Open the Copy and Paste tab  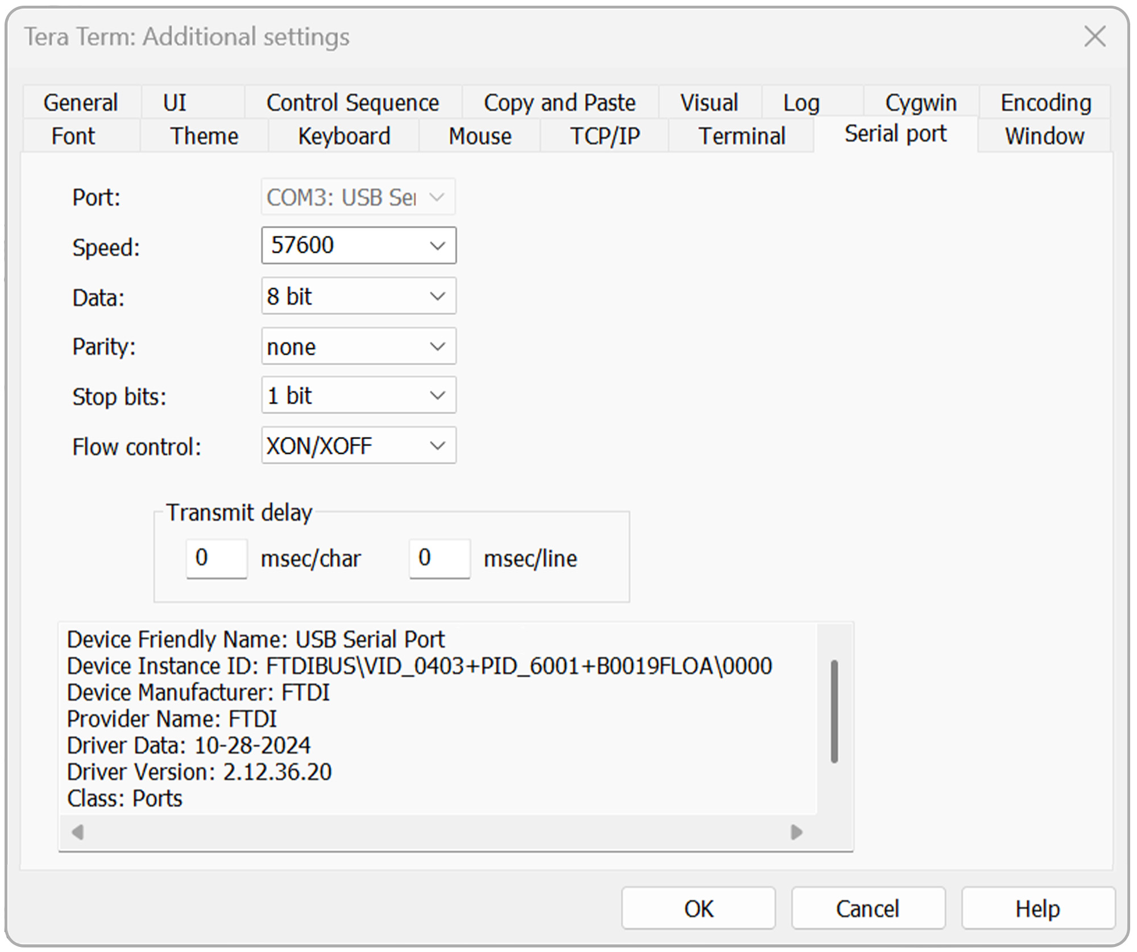pyautogui.click(x=560, y=103)
